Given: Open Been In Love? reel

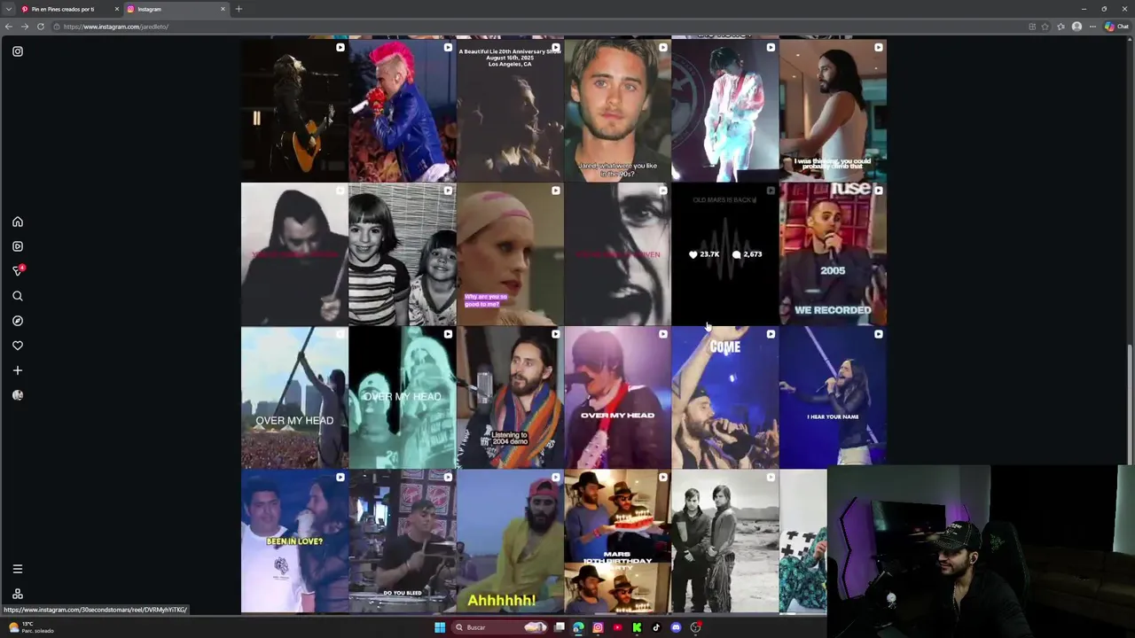Looking at the screenshot, I should [294, 541].
